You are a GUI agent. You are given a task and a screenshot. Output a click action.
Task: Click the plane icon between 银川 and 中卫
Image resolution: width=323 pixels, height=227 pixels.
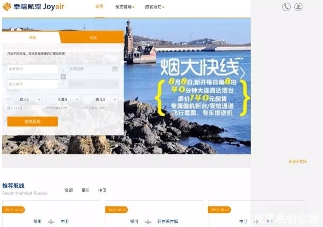tap(51, 222)
